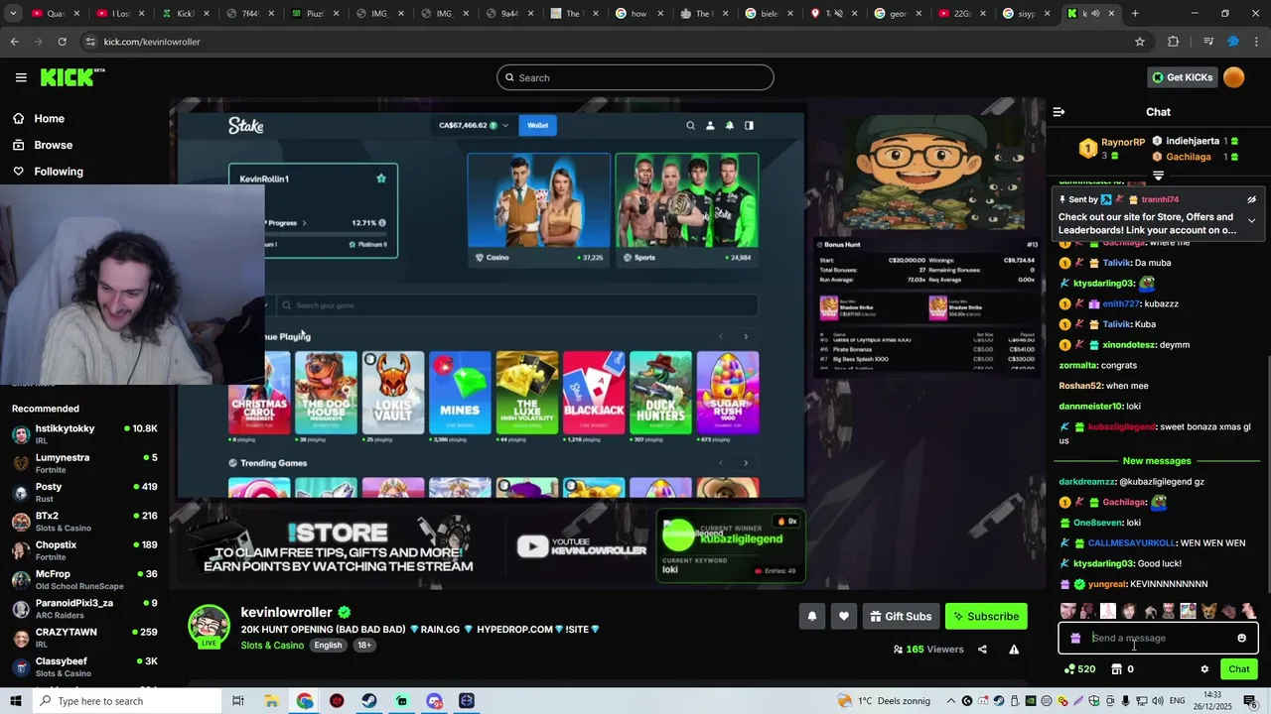Expand the pinned message chevron
Screen dimensions: 1271x714
(1251, 220)
